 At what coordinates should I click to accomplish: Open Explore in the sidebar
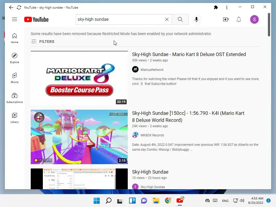pos(15,58)
